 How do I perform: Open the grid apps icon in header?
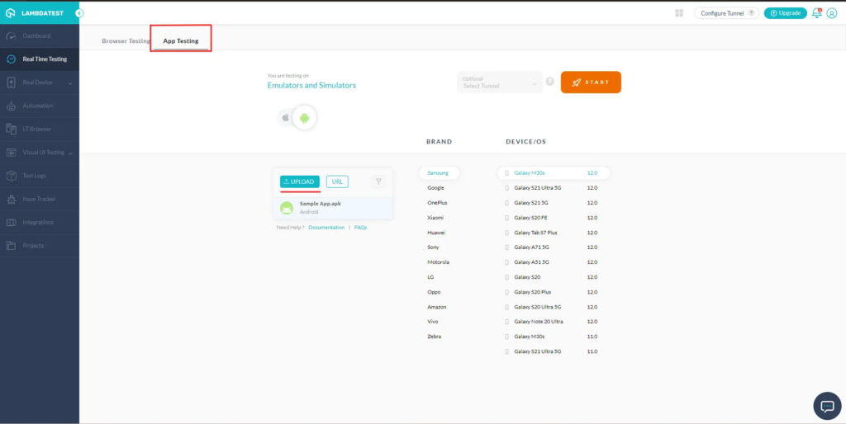coord(679,13)
